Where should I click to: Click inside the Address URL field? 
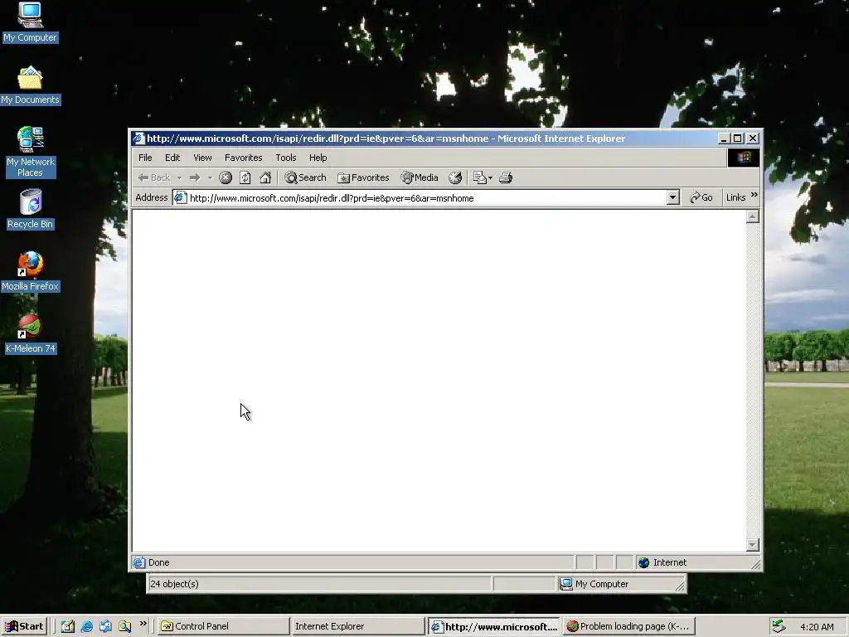[427, 198]
